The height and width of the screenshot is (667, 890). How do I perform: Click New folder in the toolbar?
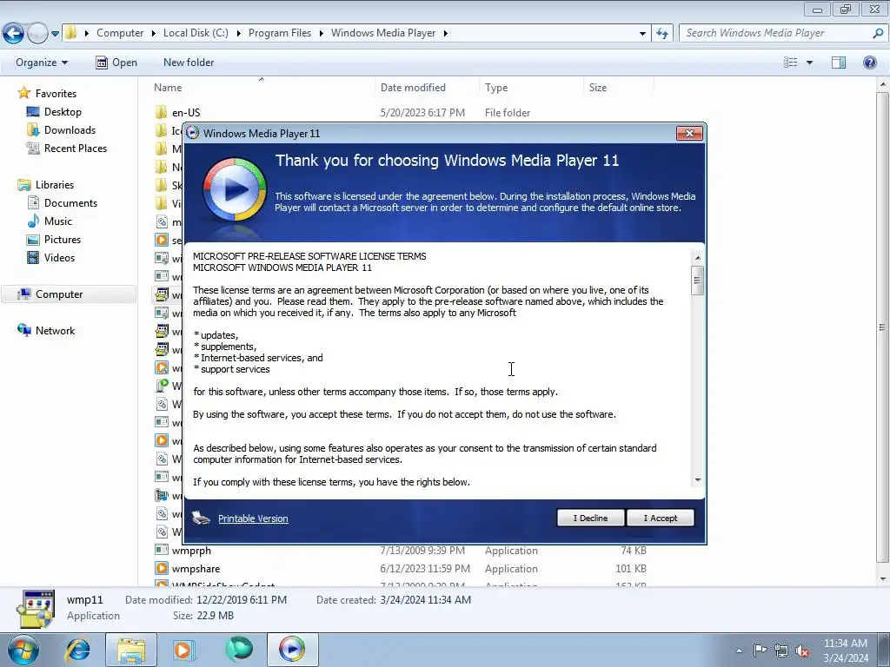[189, 63]
